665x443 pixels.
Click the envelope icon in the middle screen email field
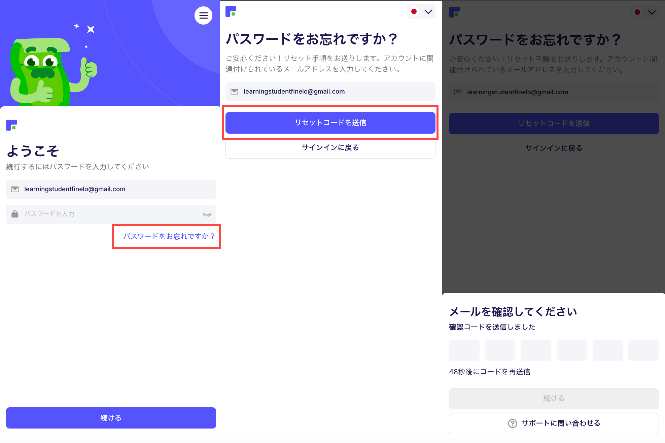[x=234, y=92]
